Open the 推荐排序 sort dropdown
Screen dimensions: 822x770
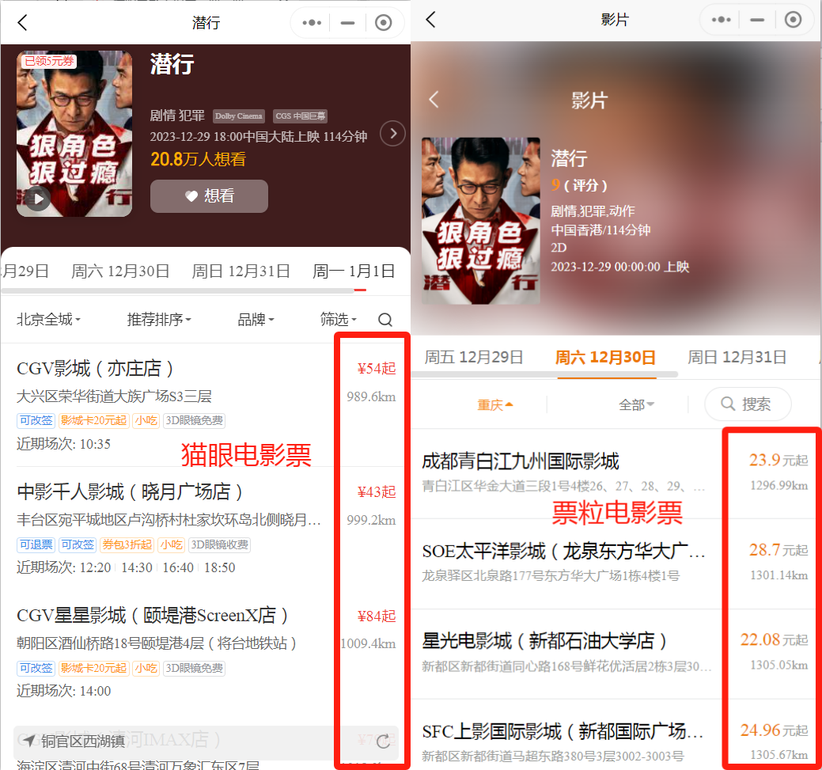159,320
